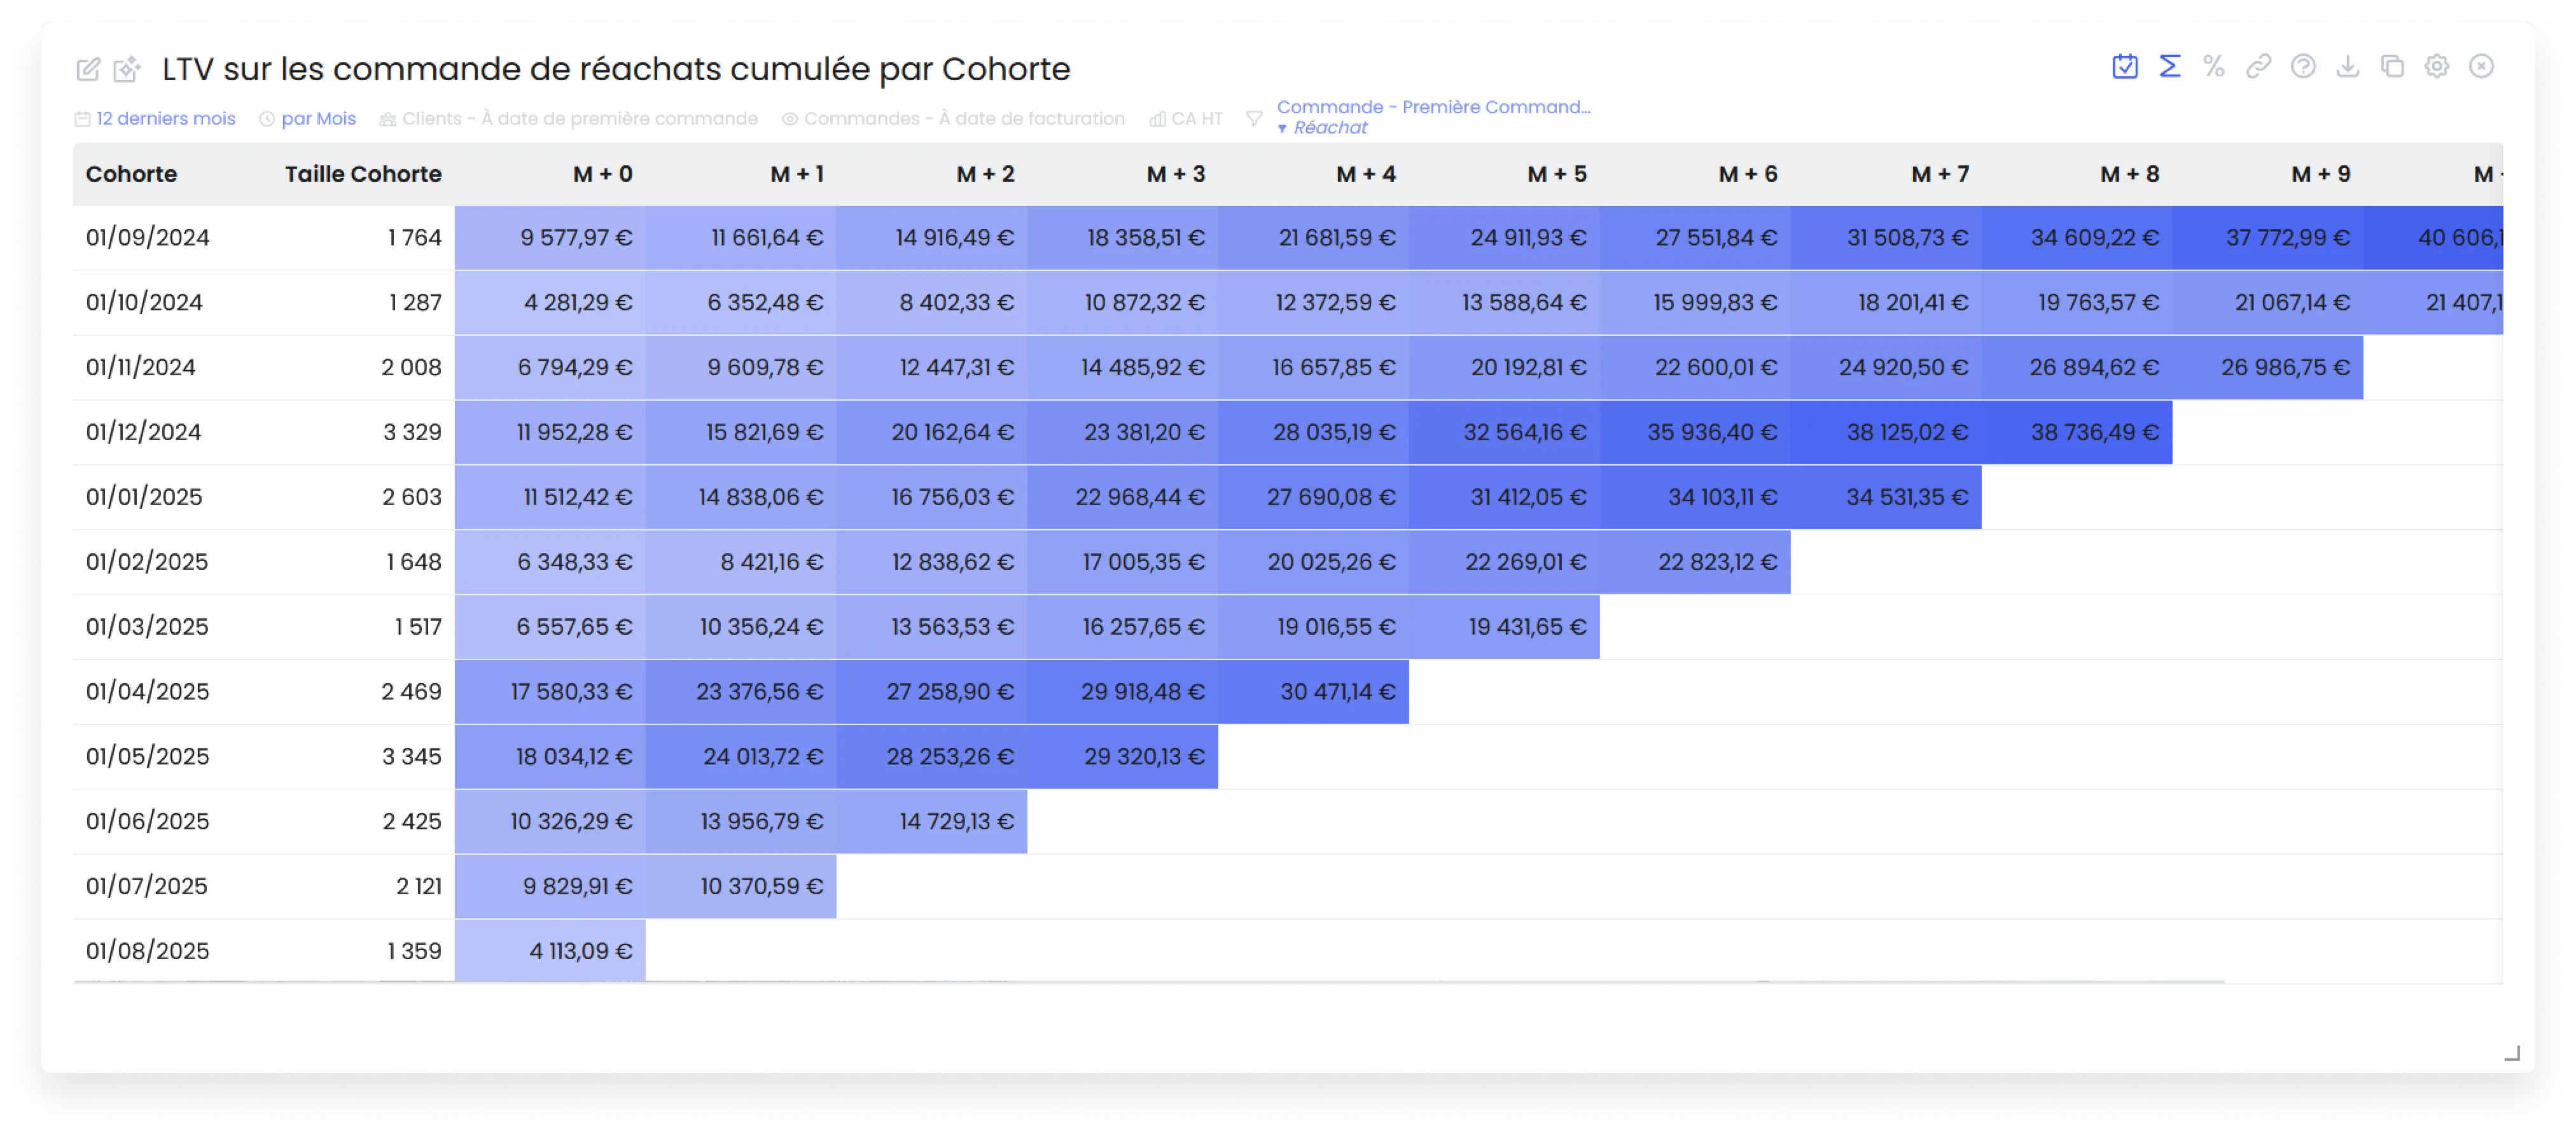The width and height of the screenshot is (2576, 1134).
Task: Select cohort row '01/08/2025'
Action: coord(147,951)
